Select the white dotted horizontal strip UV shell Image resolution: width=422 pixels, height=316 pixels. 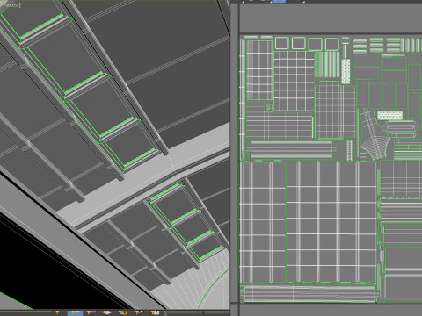tap(389, 115)
